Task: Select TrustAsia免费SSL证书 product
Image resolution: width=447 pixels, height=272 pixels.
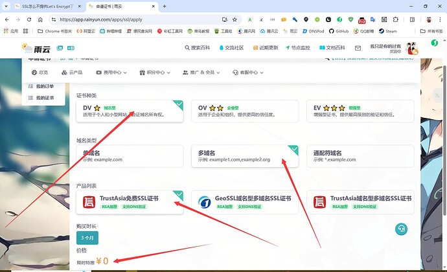Action: tap(130, 202)
